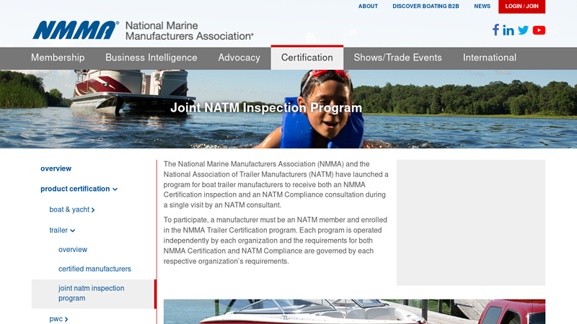Image resolution: width=577 pixels, height=324 pixels.
Task: Expand the pwc chevron
Action: [x=66, y=320]
